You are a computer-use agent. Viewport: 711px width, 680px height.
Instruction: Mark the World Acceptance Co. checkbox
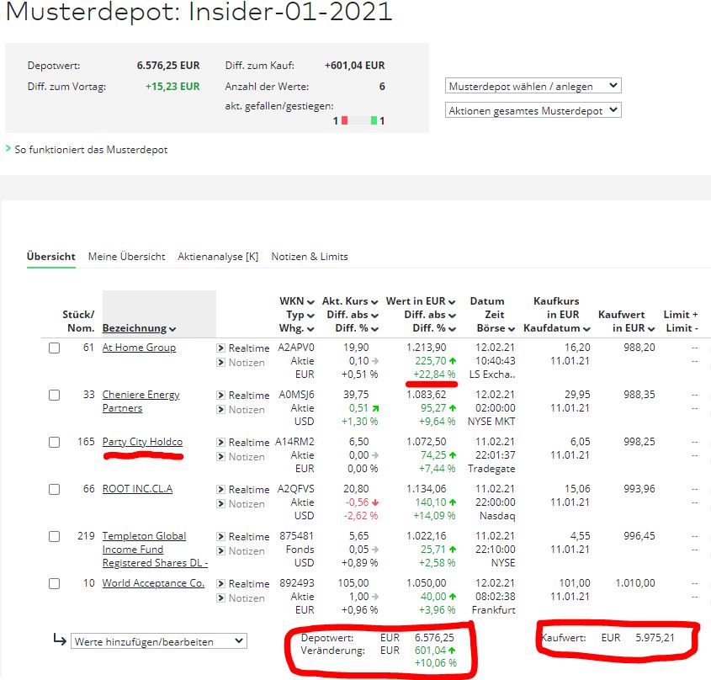(55, 584)
